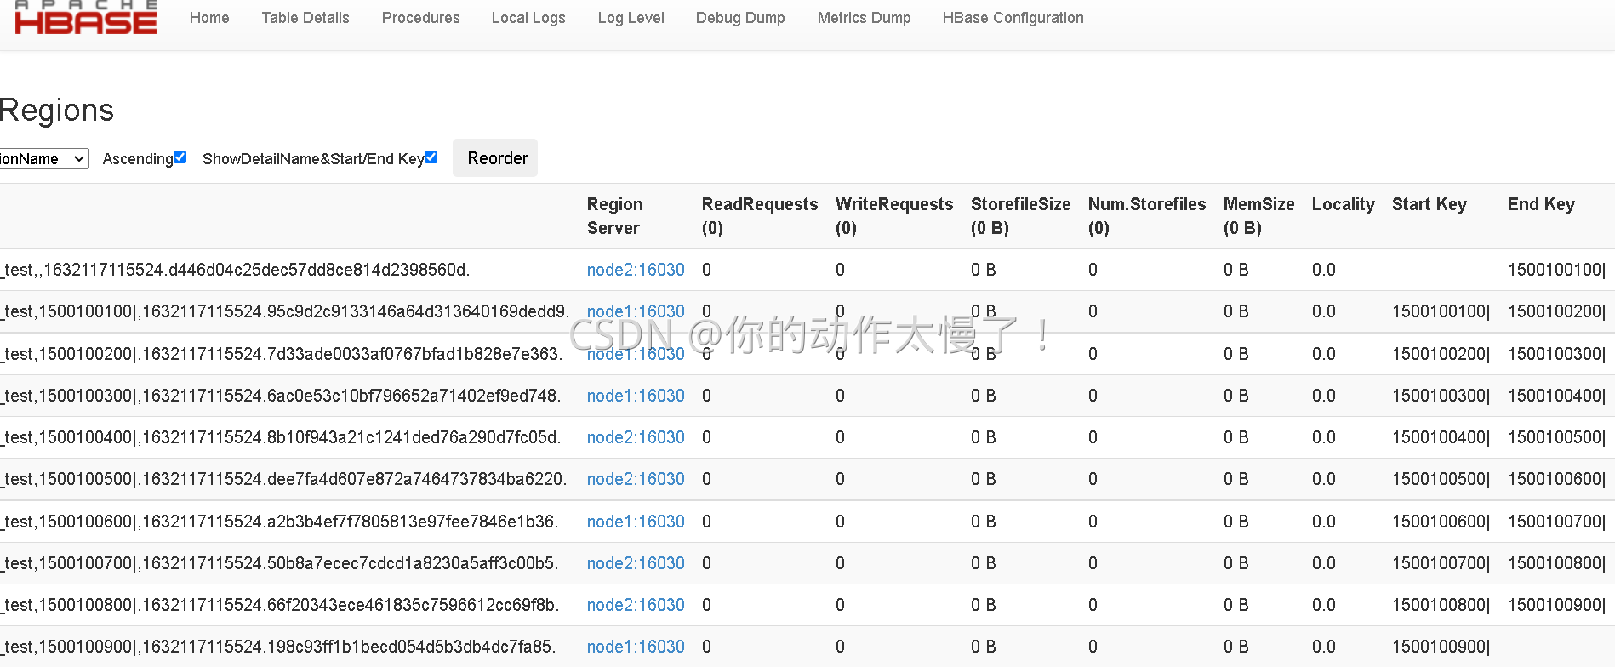The width and height of the screenshot is (1615, 667).
Task: Click Start Key cell 1500100200|
Action: pyautogui.click(x=1441, y=354)
